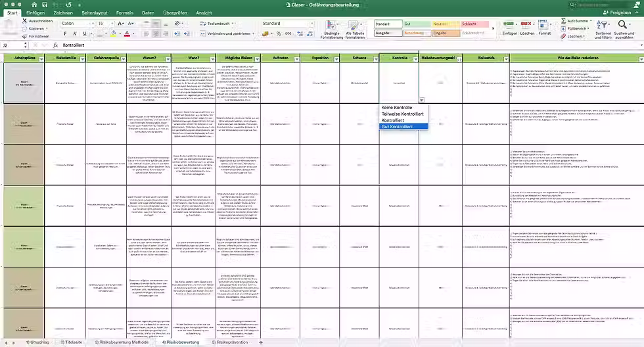Open the Seitenlayout ribbon tab
The height and width of the screenshot is (347, 644).
95,12
